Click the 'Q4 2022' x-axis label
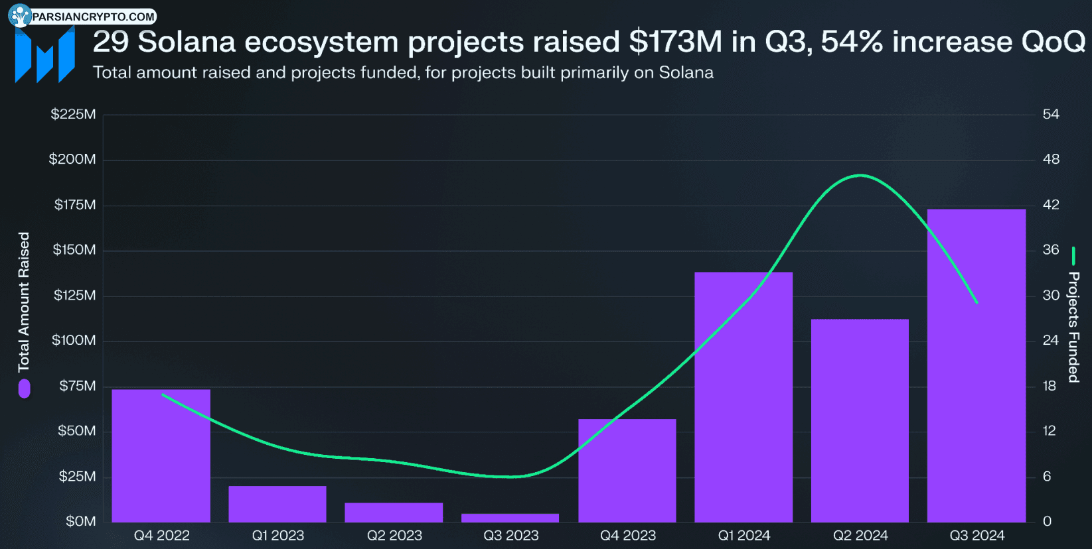The height and width of the screenshot is (549, 1092). click(x=162, y=536)
